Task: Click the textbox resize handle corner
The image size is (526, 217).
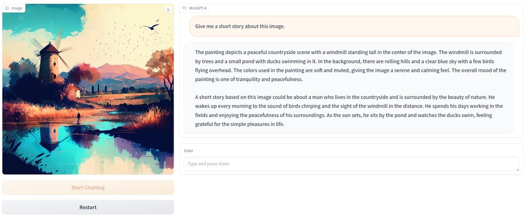Action: (517, 169)
